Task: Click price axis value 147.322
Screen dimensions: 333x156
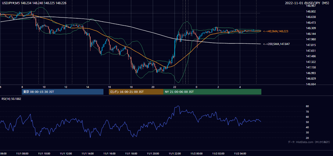Action: coord(310,62)
